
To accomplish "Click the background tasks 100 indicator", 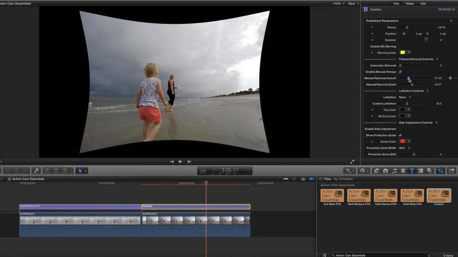I will pos(203,171).
